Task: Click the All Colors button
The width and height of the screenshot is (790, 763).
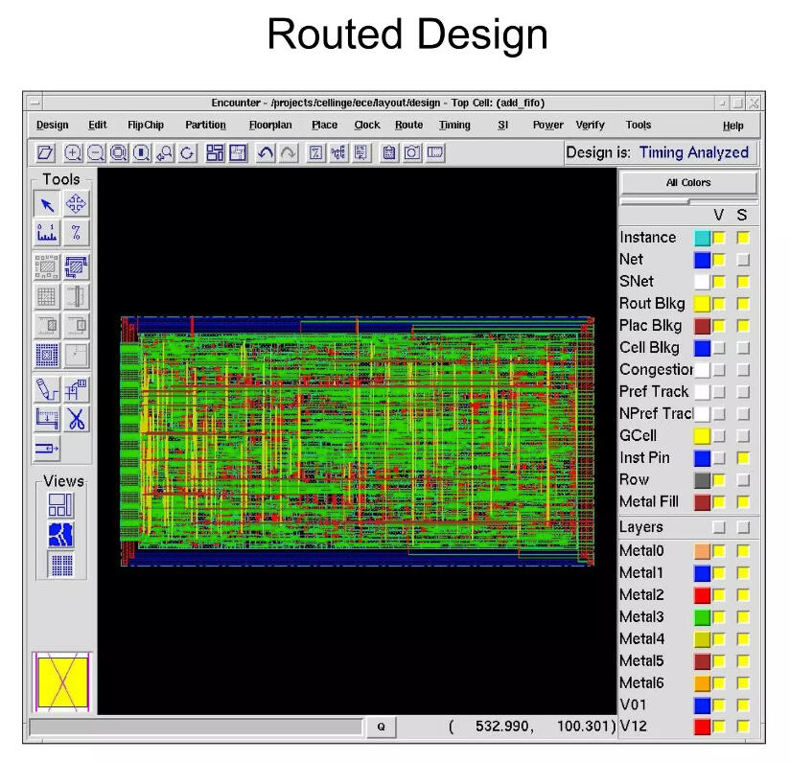Action: coord(688,183)
